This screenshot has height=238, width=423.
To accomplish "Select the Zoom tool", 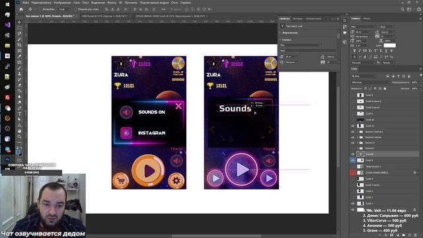I will point(19,137).
